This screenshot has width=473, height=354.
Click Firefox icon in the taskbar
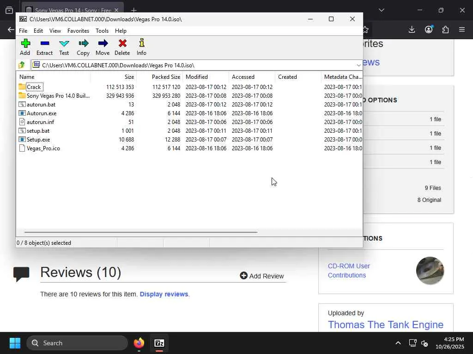139,343
